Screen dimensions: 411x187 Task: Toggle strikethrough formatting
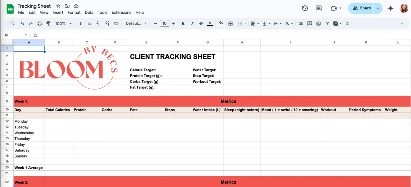click(201, 24)
